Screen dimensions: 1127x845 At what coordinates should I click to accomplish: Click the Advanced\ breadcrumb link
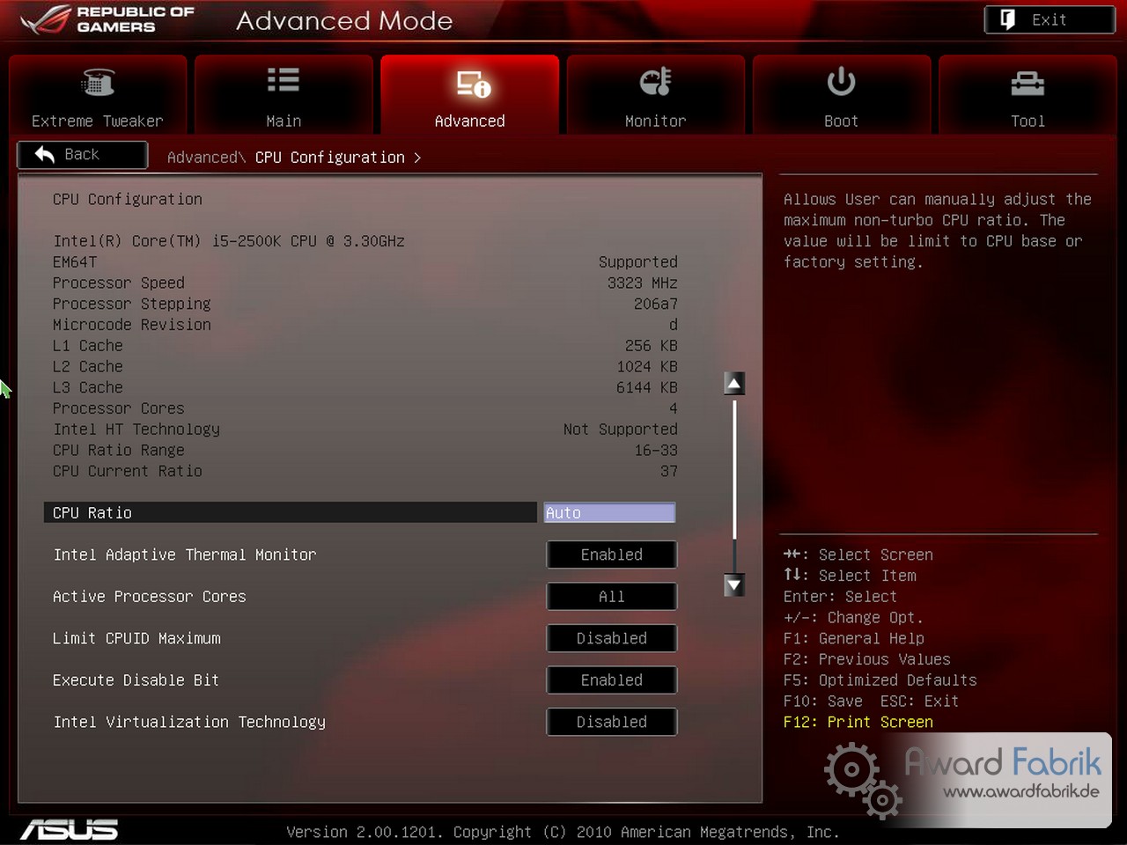pos(207,158)
